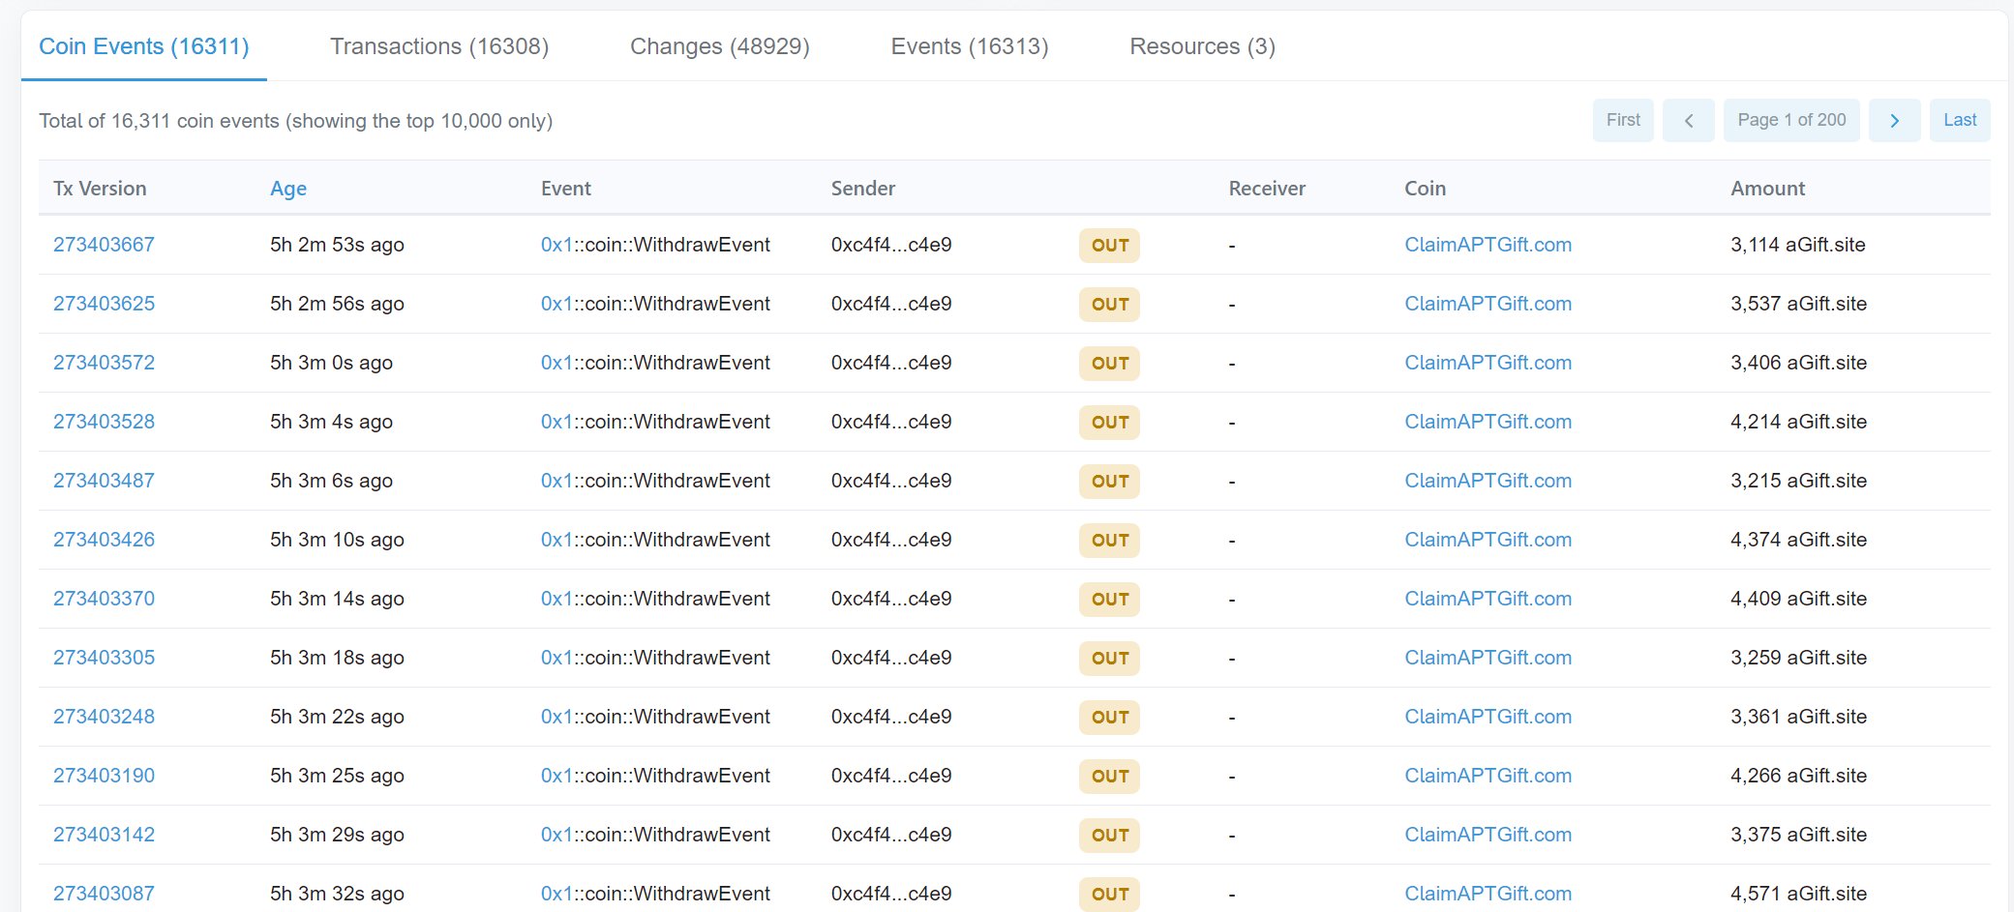Click the Amount column header

[x=1767, y=189]
